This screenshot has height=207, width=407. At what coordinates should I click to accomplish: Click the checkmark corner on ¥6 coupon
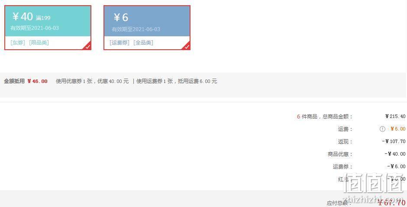(x=187, y=47)
